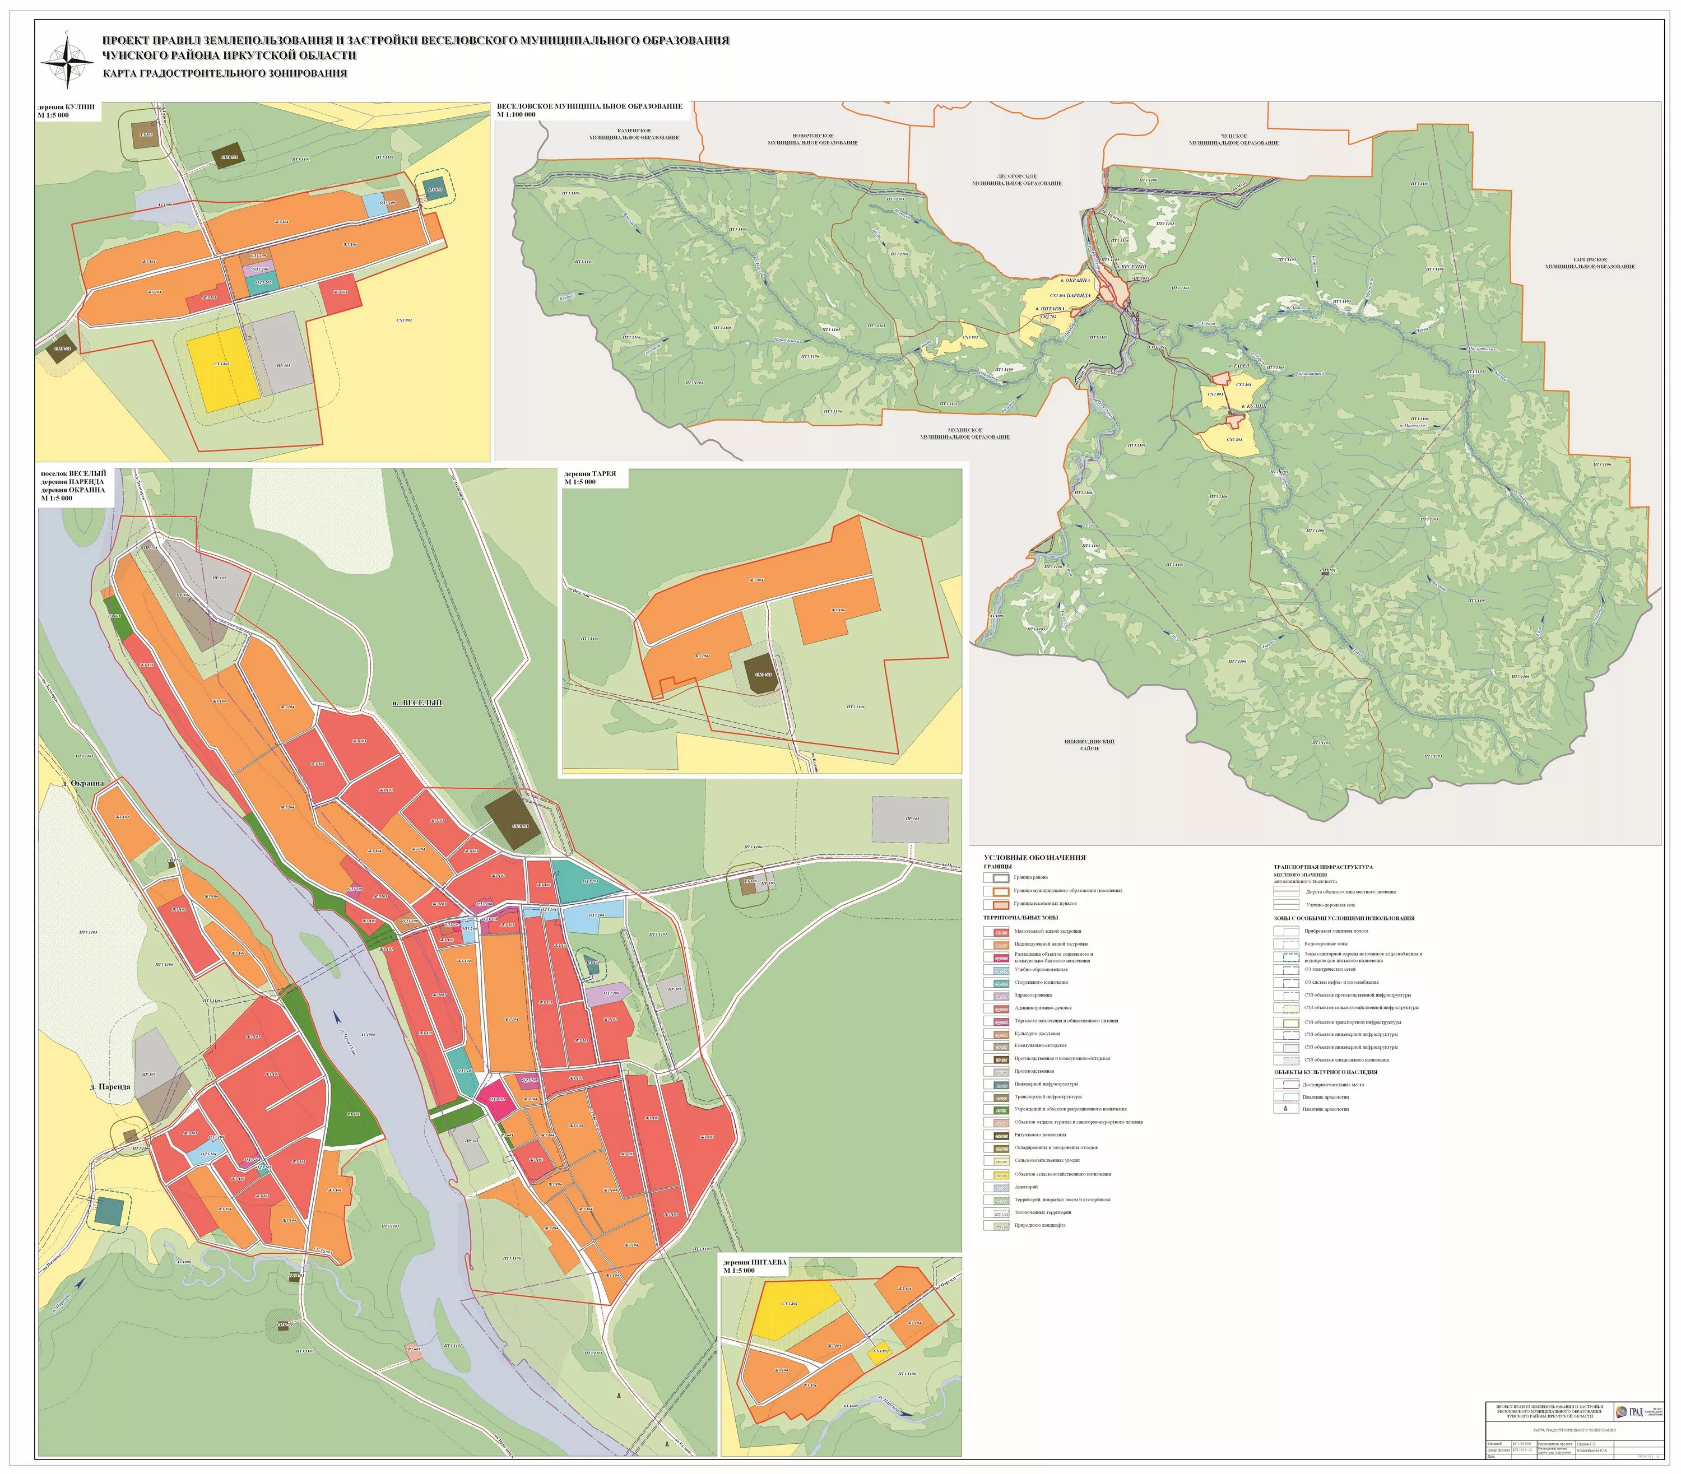Click 'КАРТА ГРАДОСТРОИТЕЛЬНОГО ЗОНИРОВАНИЯ' subtitle at top
The image size is (1681, 1474).
[x=225, y=73]
